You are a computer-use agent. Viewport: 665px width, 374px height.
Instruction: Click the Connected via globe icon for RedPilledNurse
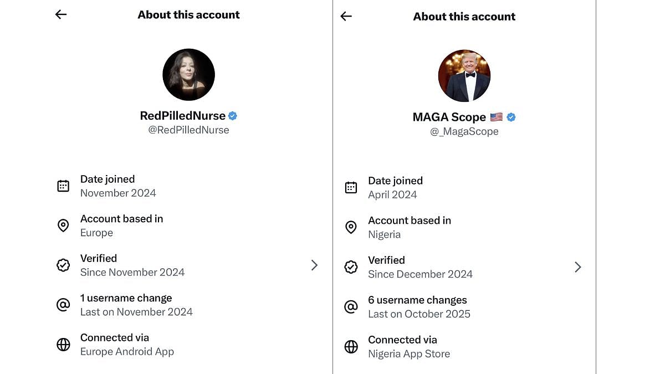[x=63, y=344]
